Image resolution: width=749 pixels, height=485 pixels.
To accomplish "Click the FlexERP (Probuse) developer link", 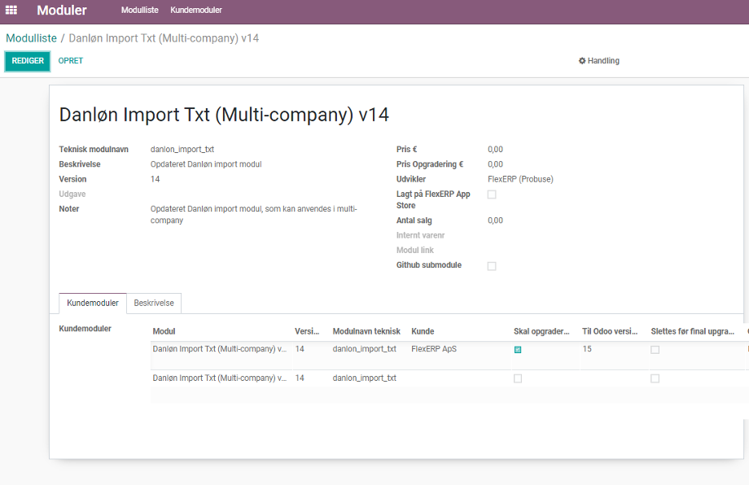I will [x=520, y=179].
